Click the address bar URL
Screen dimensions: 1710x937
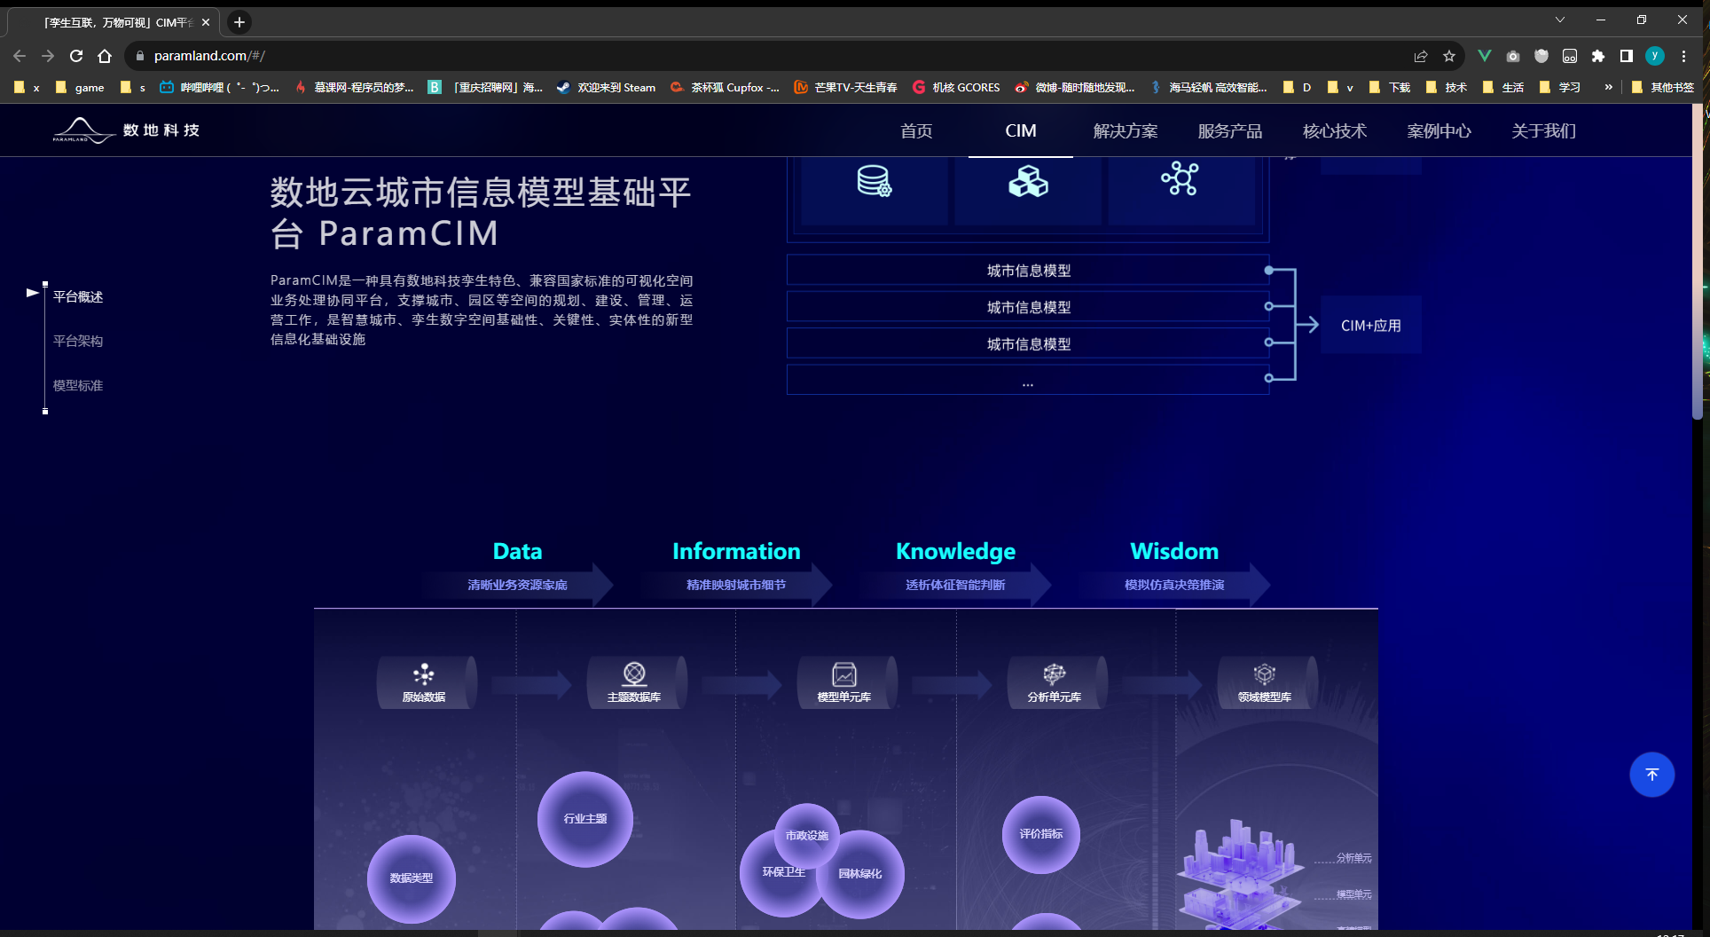click(209, 56)
